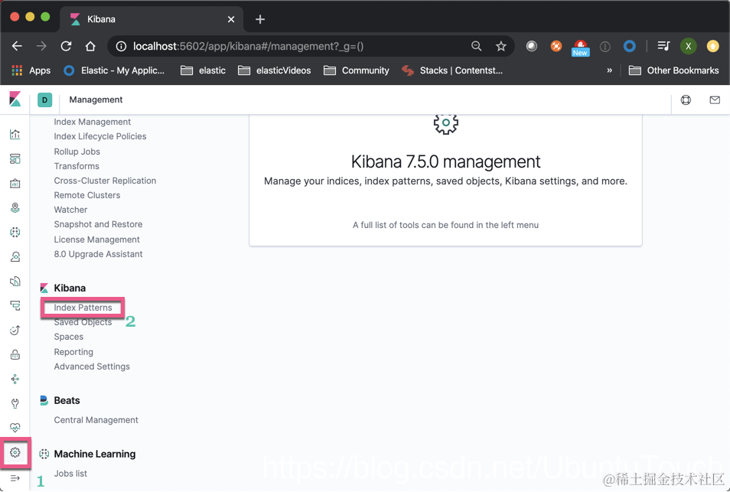Open the SIEM lock icon in the sidebar

tap(15, 355)
